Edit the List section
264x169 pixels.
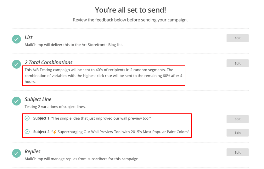(x=237, y=38)
